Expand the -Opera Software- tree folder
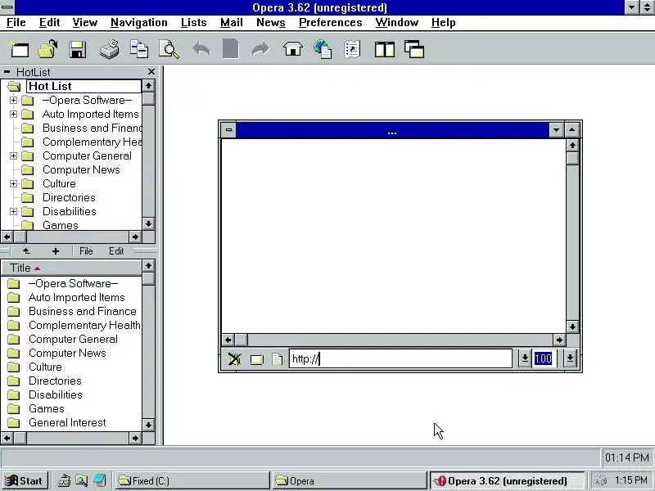This screenshot has width=655, height=491. (x=13, y=100)
